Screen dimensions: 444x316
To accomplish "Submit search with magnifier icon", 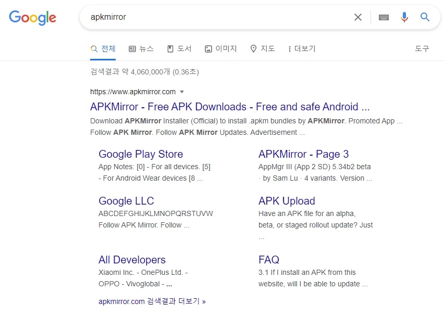I will (x=425, y=17).
